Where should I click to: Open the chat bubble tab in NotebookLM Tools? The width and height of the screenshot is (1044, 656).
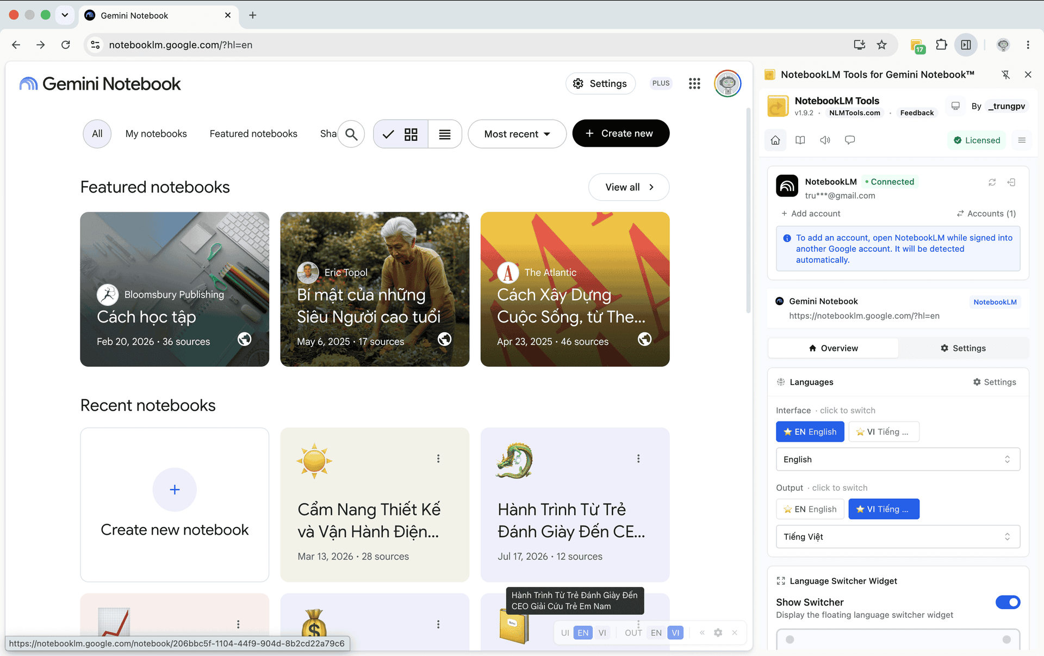coord(850,140)
